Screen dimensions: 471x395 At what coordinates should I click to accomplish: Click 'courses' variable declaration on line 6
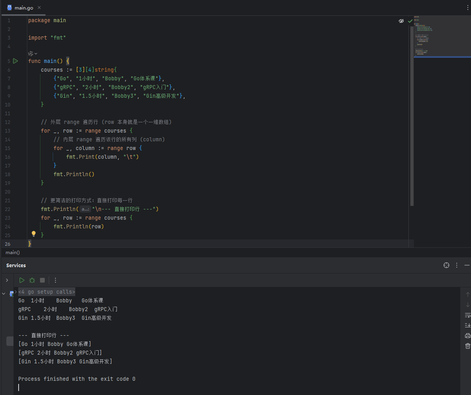point(51,70)
